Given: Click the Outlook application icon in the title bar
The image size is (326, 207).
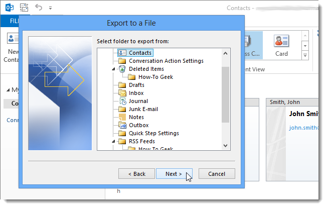Looking at the screenshot, I should click(x=10, y=8).
